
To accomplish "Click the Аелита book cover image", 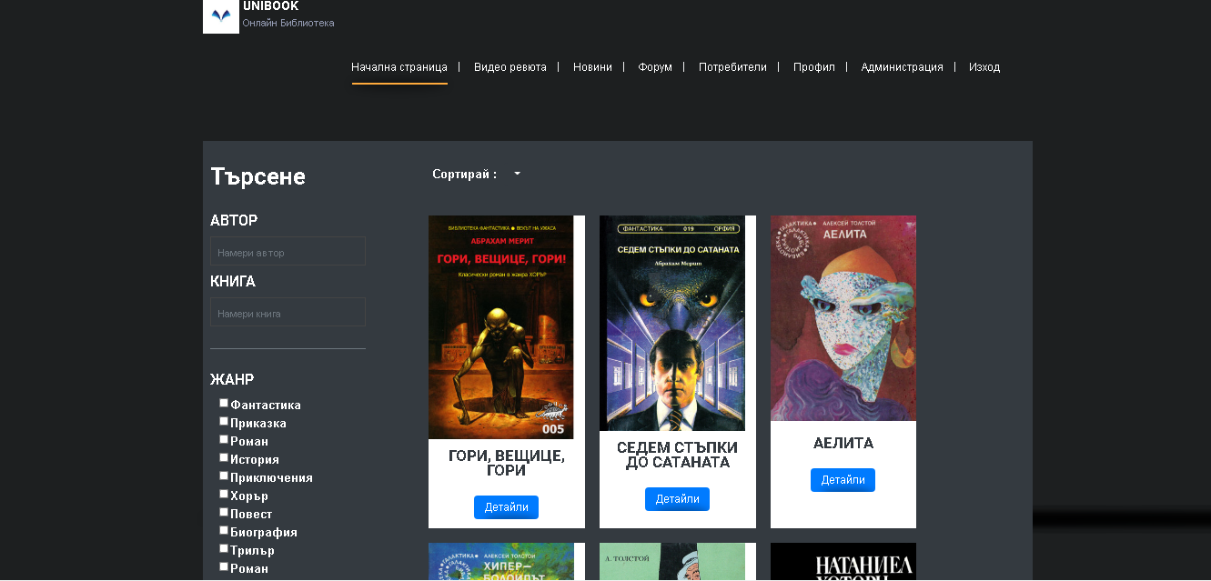I will pyautogui.click(x=843, y=318).
